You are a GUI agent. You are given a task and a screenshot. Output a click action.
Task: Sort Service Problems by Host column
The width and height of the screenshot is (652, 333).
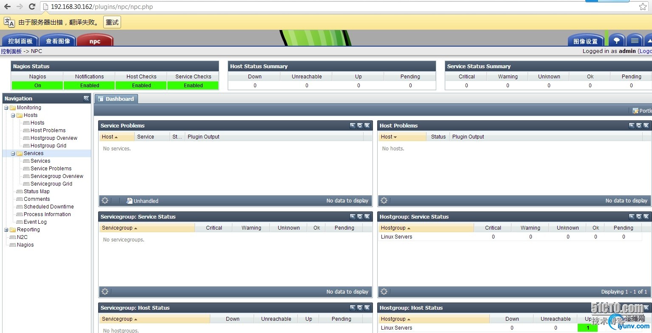pyautogui.click(x=116, y=137)
